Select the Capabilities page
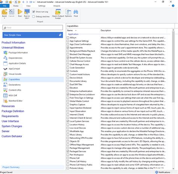The width and height of the screenshot is (178, 174). point(33,79)
